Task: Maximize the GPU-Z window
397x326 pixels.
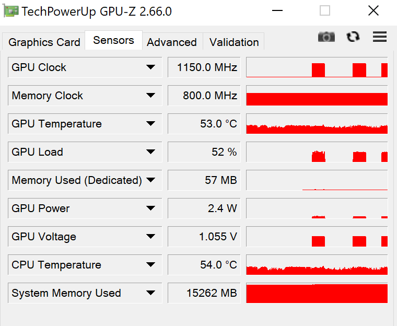Action: [x=325, y=11]
